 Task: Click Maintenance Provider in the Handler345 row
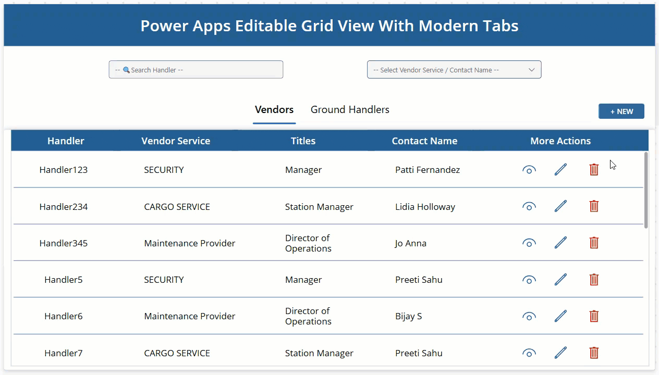click(x=189, y=243)
